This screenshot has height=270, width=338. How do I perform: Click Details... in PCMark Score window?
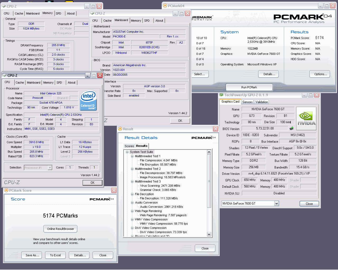[80, 255]
